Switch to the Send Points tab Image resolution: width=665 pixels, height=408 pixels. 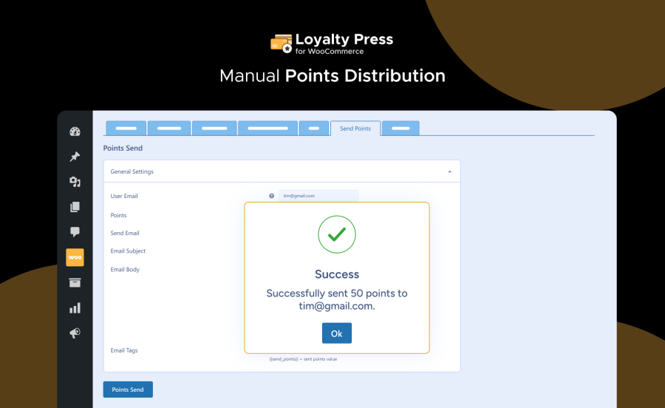pos(355,129)
